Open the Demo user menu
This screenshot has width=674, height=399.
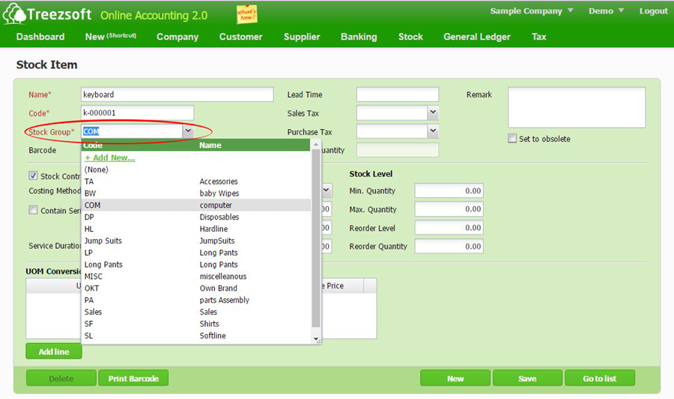pos(620,11)
